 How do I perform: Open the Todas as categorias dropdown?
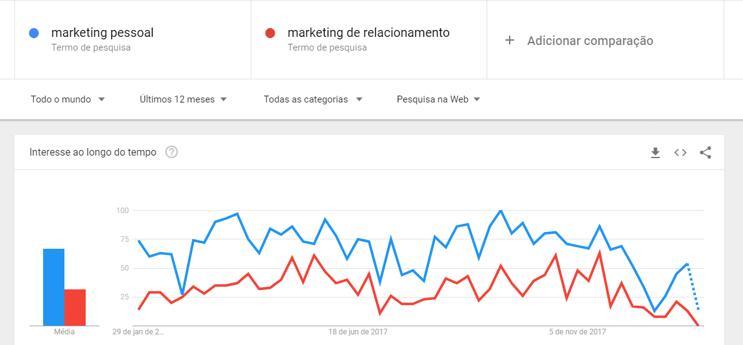pyautogui.click(x=313, y=99)
